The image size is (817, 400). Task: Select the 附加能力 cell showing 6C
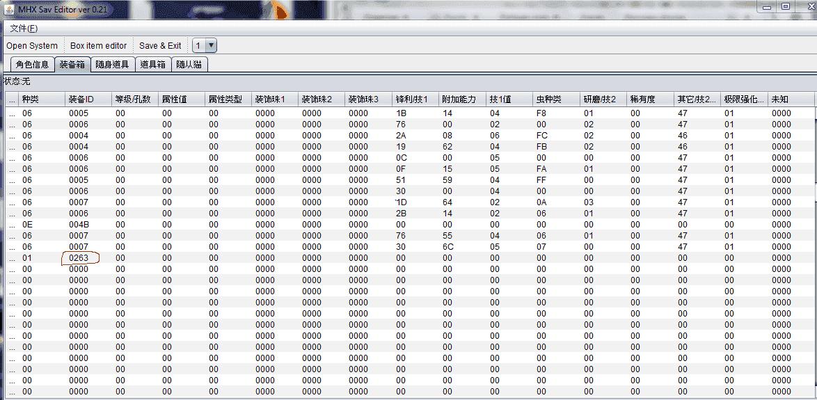click(x=461, y=247)
